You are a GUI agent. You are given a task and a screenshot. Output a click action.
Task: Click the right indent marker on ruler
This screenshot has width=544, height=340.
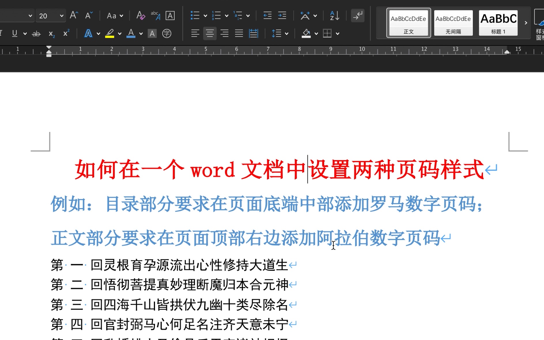coord(507,52)
